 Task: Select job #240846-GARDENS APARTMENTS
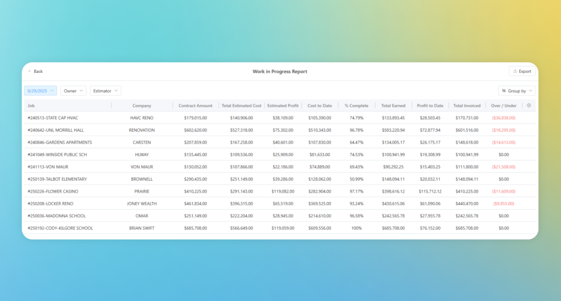tap(60, 142)
